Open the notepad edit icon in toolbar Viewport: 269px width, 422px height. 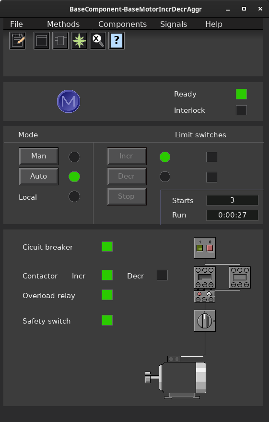[x=17, y=41]
